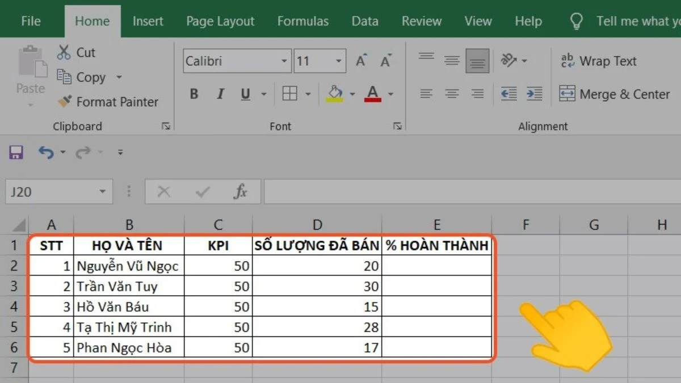Open the Font settings dialog launcher

[x=397, y=126]
